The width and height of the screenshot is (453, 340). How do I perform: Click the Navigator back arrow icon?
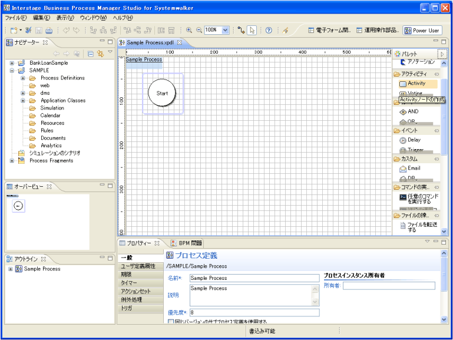point(57,54)
